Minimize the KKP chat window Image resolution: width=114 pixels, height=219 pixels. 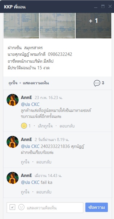[x=96, y=7]
